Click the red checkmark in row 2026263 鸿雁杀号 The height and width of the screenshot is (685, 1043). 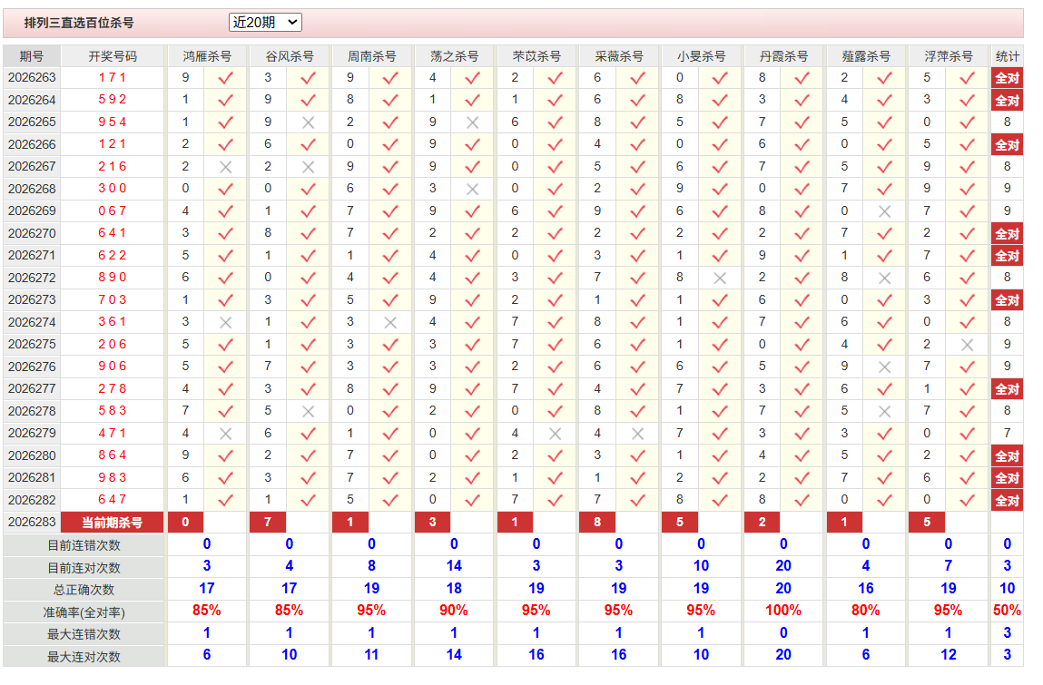click(x=225, y=78)
